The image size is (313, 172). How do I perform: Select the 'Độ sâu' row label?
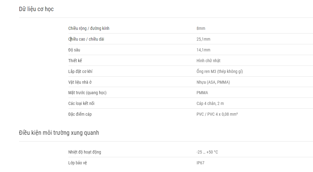[74, 50]
